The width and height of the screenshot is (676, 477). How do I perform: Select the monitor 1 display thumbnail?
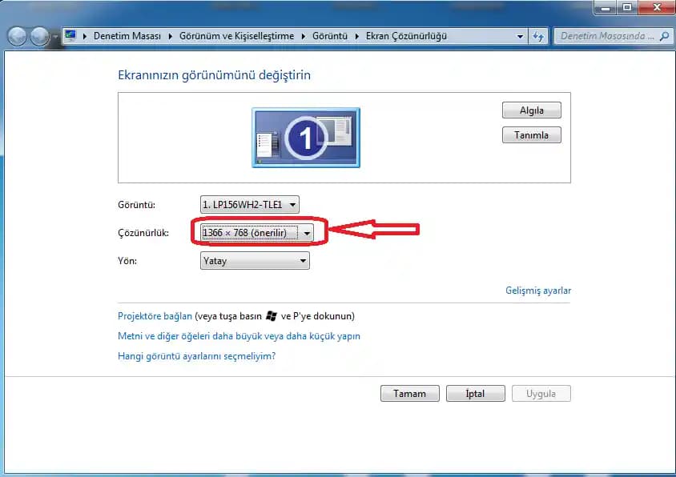pyautogui.click(x=306, y=138)
